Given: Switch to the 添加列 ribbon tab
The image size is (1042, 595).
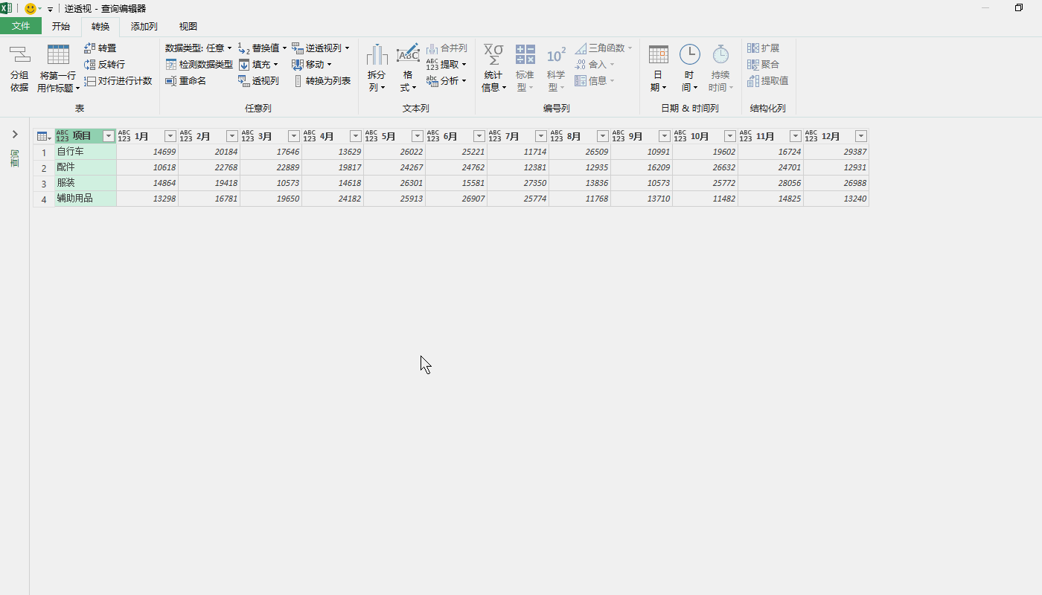Looking at the screenshot, I should point(144,27).
